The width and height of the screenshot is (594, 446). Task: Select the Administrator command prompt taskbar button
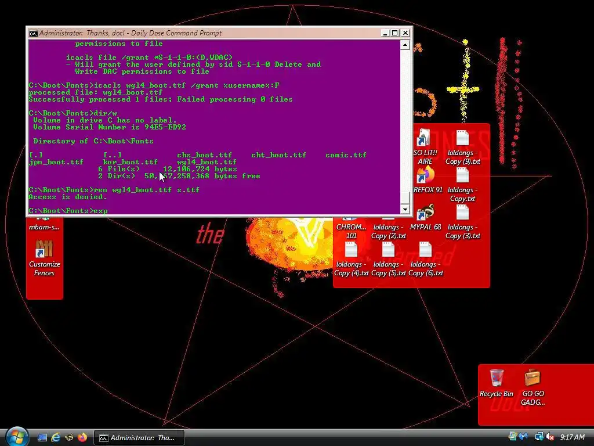point(139,438)
